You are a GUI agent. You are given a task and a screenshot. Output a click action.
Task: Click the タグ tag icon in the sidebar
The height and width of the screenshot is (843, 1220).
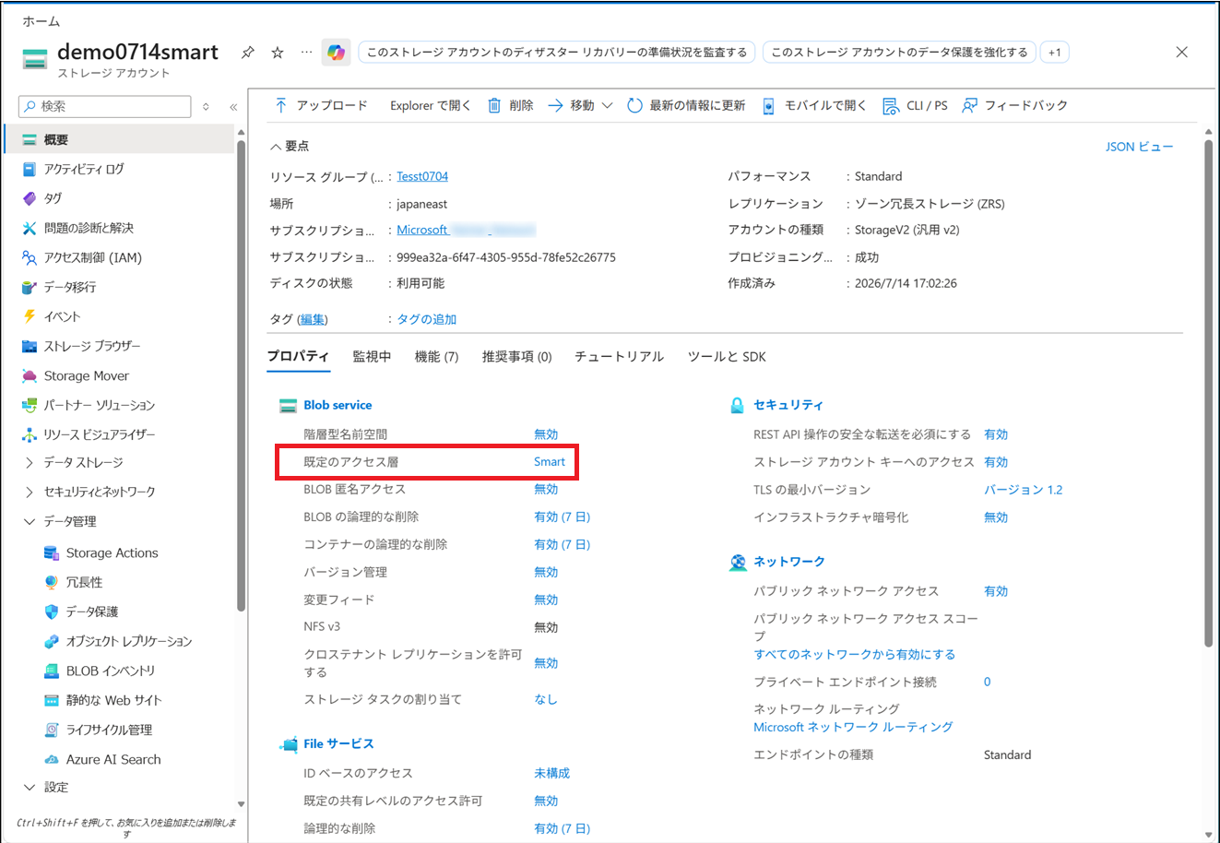(30, 198)
